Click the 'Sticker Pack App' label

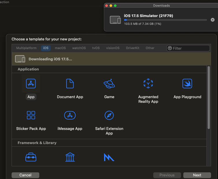point(31,128)
